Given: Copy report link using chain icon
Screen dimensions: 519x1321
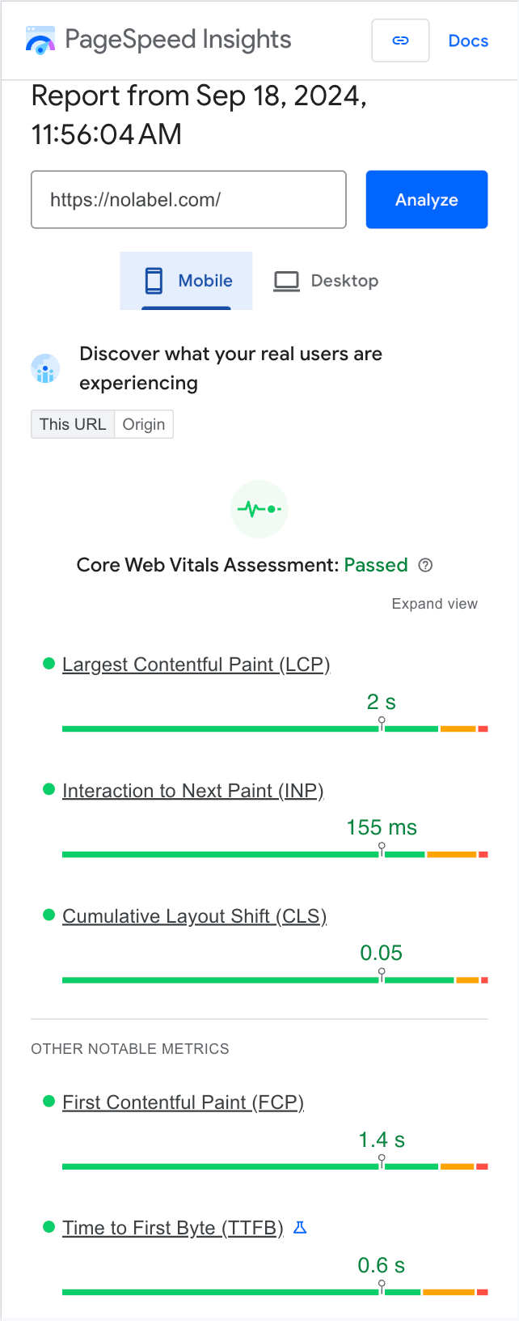Looking at the screenshot, I should pos(400,40).
